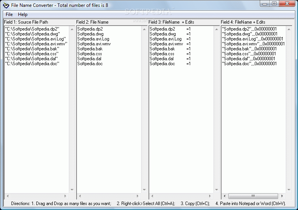Open the Help menu
Screen dimensions: 298x210
click(23, 14)
